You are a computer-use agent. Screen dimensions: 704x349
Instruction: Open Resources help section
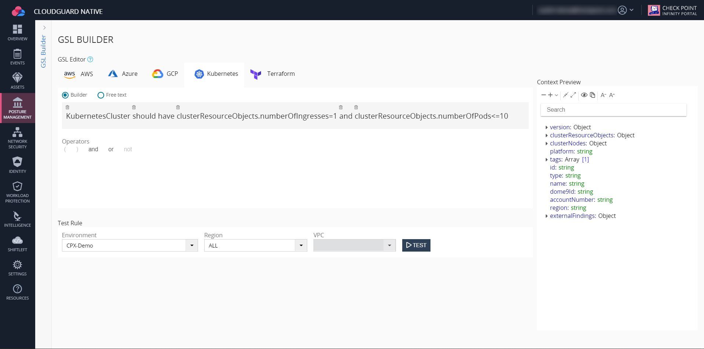[17, 292]
